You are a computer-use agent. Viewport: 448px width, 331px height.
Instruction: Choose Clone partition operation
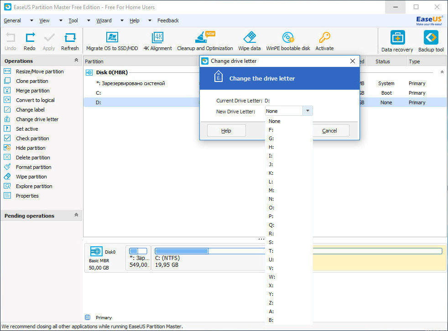pos(32,81)
